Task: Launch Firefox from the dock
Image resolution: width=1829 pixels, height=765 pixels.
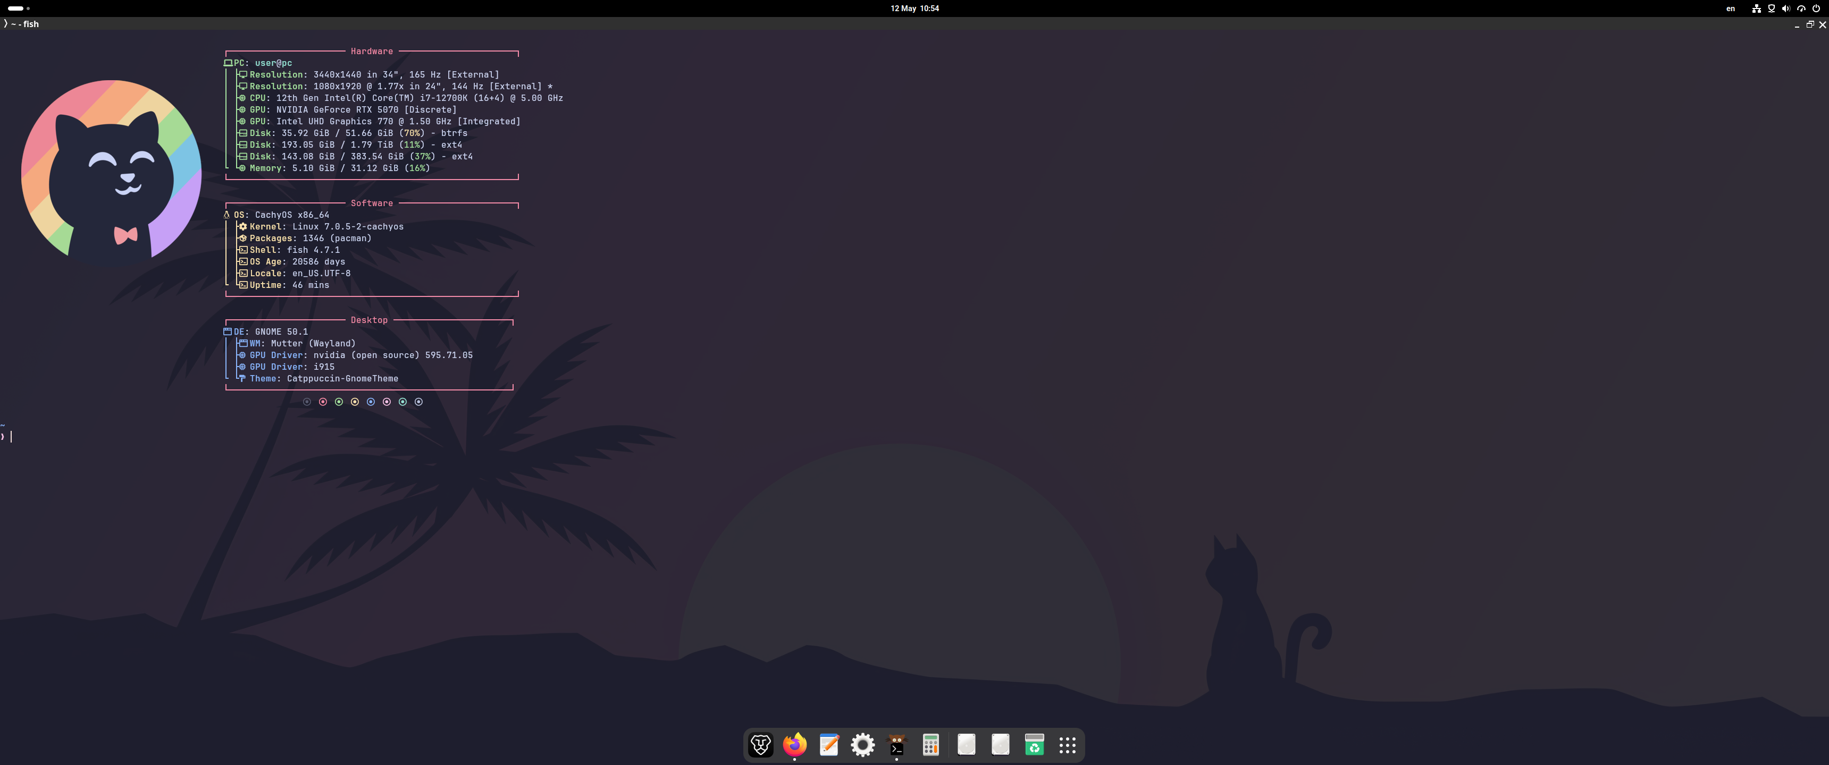Action: click(x=794, y=744)
